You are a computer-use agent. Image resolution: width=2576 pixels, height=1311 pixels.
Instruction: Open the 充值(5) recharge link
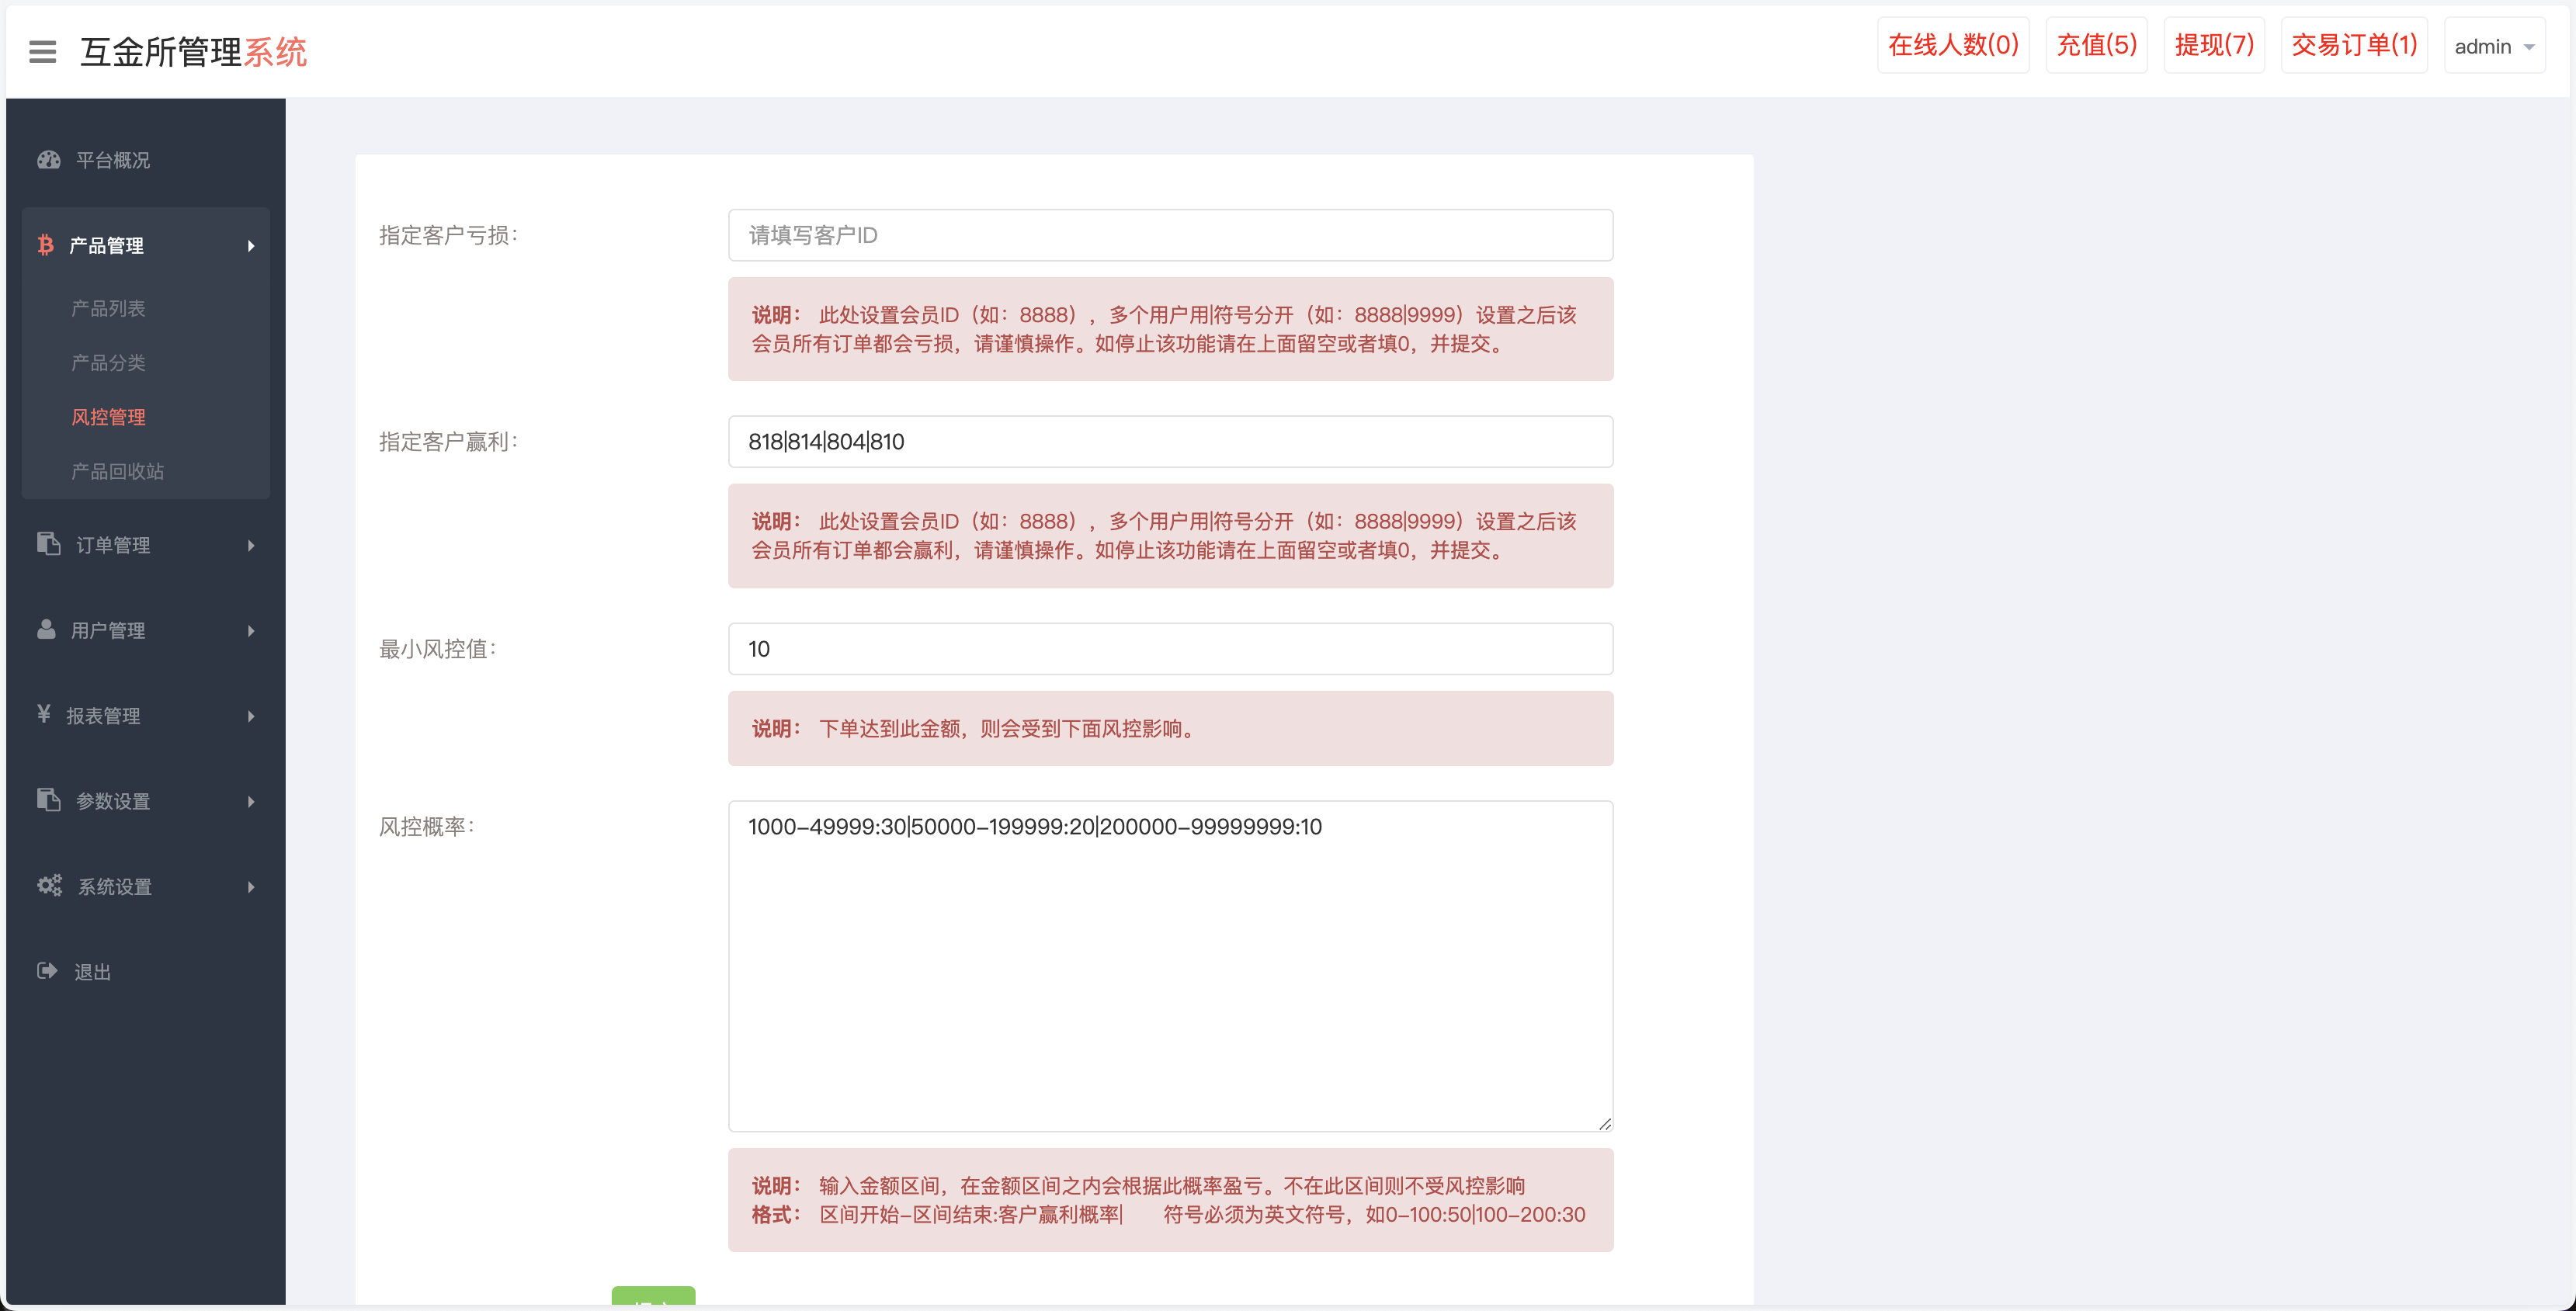pos(2096,44)
